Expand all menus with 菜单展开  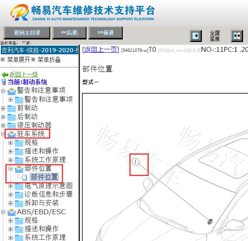(x=19, y=60)
